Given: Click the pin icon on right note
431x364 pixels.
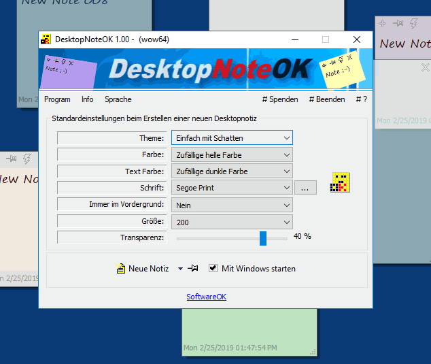Looking at the screenshot, I should click(x=398, y=23).
